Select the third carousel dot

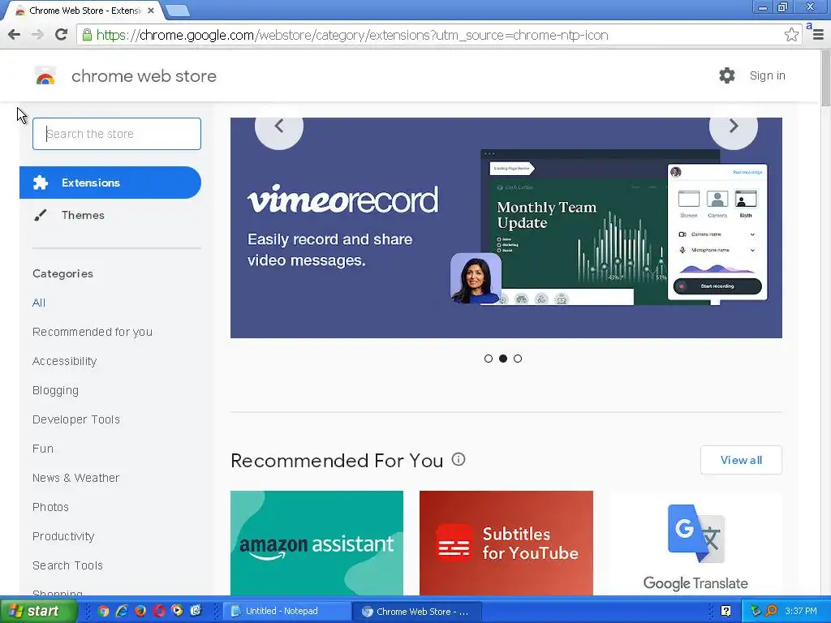(518, 359)
